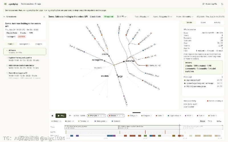
Task: Click the 2 errors badge on session card
Action: pyautogui.click(x=22, y=37)
